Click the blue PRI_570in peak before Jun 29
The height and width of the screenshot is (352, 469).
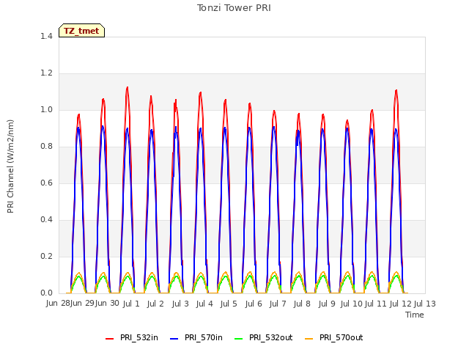click(x=78, y=128)
